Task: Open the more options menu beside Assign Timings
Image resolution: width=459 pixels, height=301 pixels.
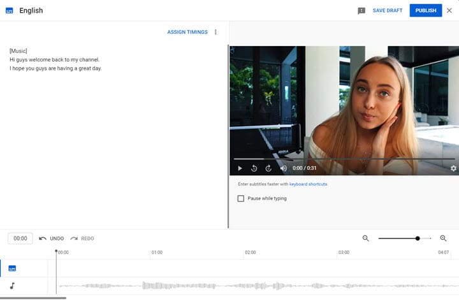Action: pos(215,32)
